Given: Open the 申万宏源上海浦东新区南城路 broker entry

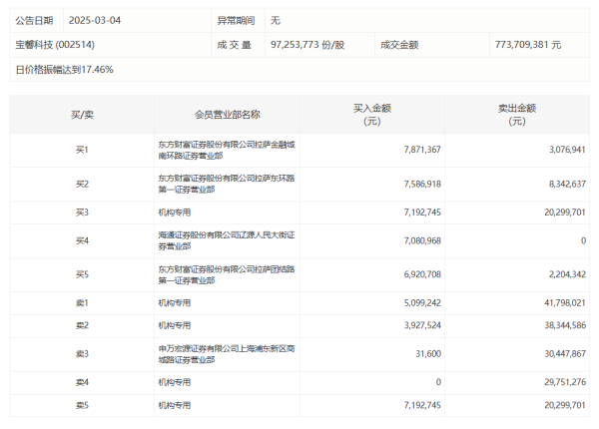Looking at the screenshot, I should (227, 353).
